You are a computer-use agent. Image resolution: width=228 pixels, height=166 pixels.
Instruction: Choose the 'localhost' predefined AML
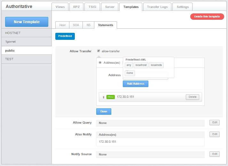(141, 65)
